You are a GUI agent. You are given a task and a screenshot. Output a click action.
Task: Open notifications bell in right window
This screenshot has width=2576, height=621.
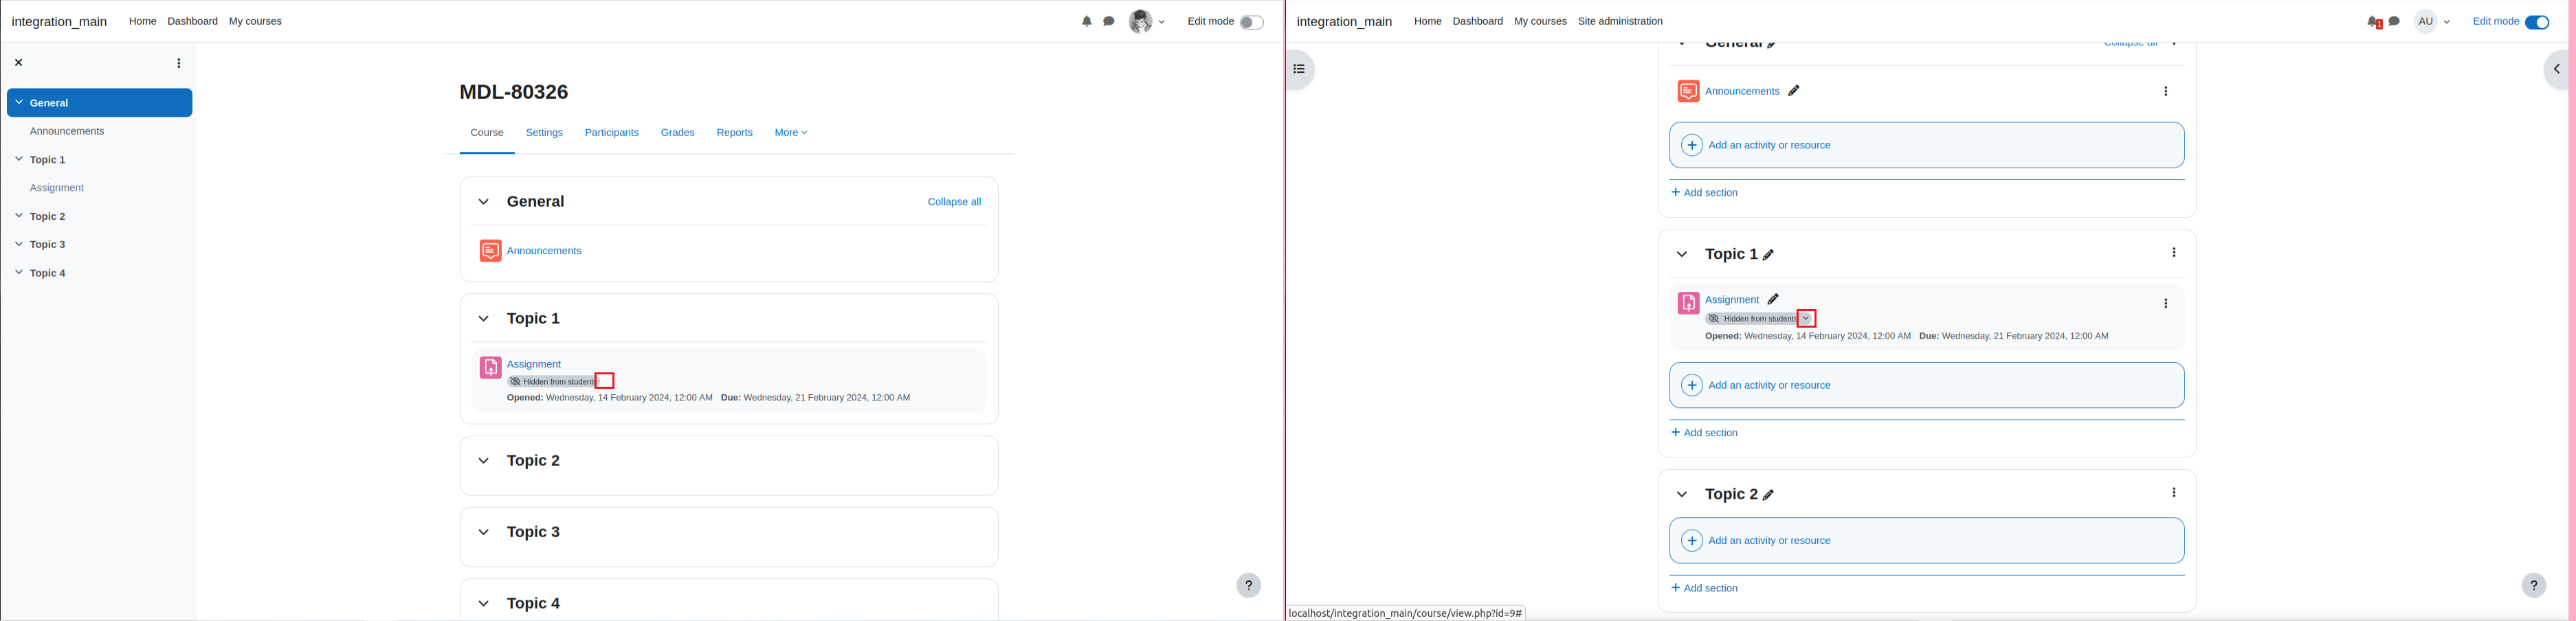pos(2374,22)
